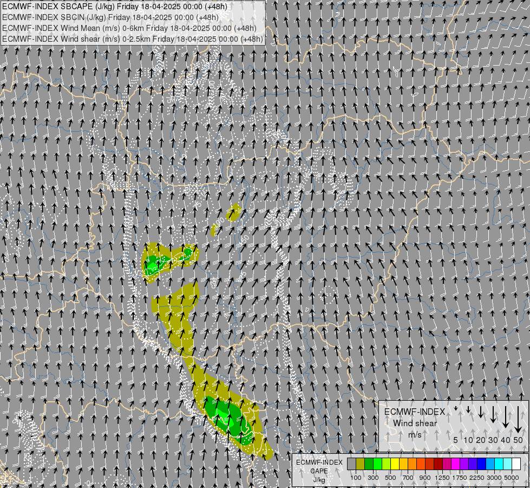
Task: Select the brick red swatch right of 900 tick
Action: (x=430, y=464)
